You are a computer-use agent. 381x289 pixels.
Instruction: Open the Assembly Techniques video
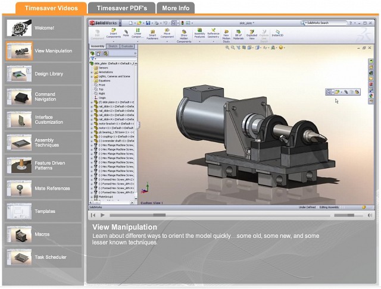[x=43, y=143]
